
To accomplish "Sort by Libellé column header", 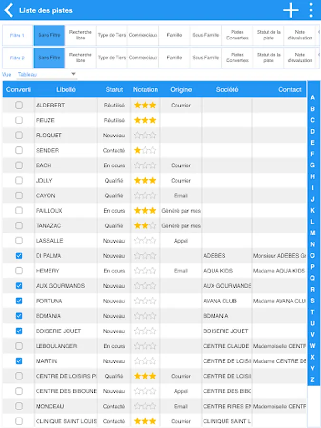I will click(x=66, y=89).
